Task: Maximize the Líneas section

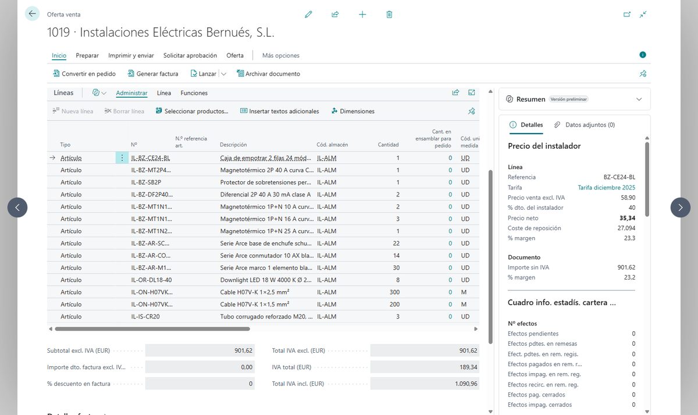Action: [x=472, y=92]
